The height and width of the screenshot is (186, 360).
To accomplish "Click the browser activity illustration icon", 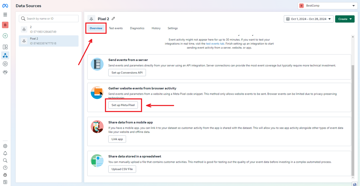I will click(x=97, y=93).
